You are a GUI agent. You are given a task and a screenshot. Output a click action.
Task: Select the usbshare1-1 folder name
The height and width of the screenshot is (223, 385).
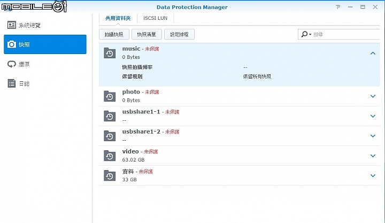141,112
